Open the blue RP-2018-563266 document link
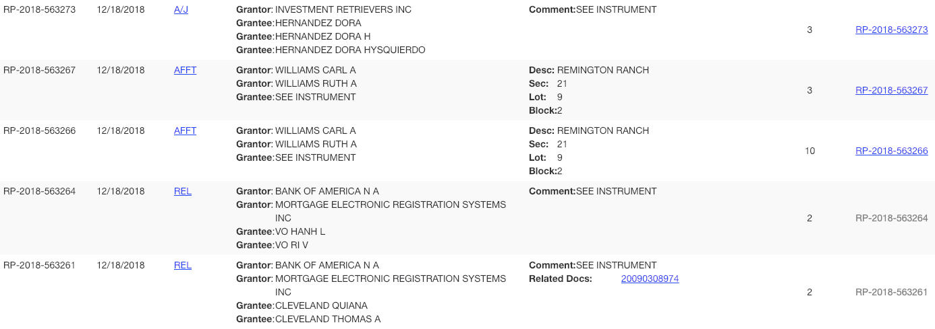The width and height of the screenshot is (935, 329). click(x=891, y=151)
